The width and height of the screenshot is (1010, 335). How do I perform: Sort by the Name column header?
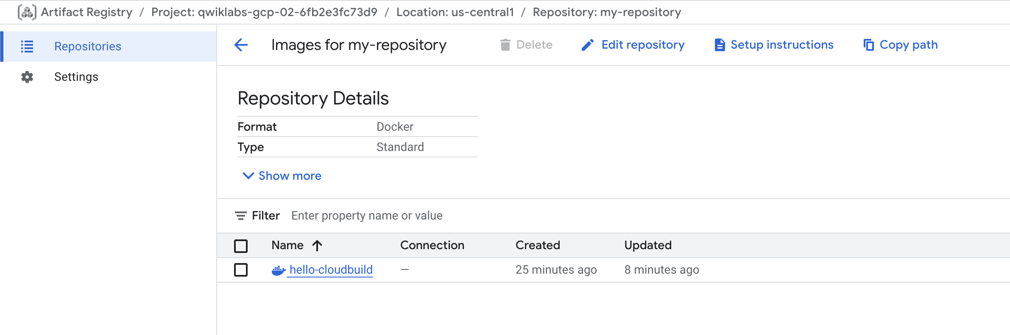tap(287, 245)
